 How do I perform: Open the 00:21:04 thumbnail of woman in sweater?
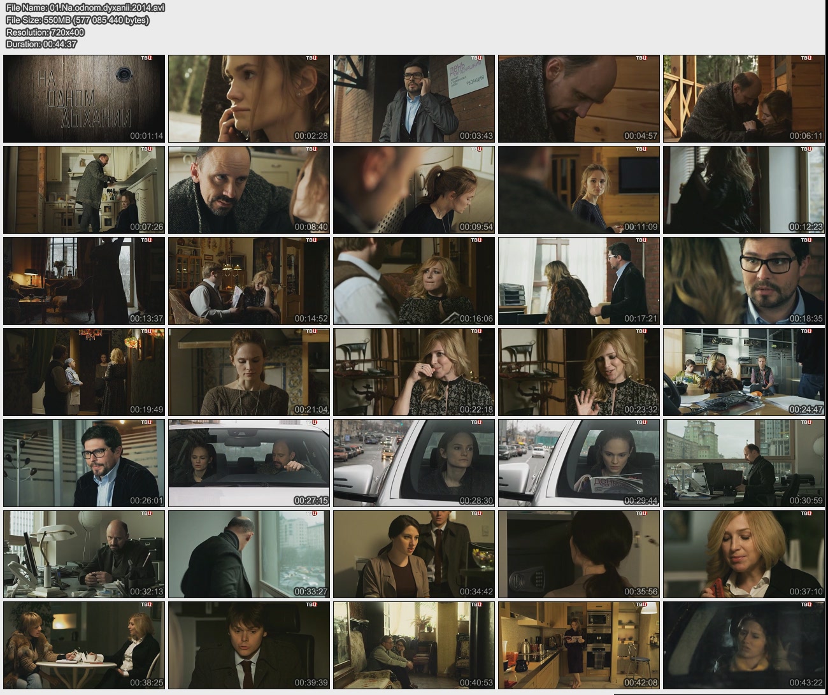tap(249, 372)
